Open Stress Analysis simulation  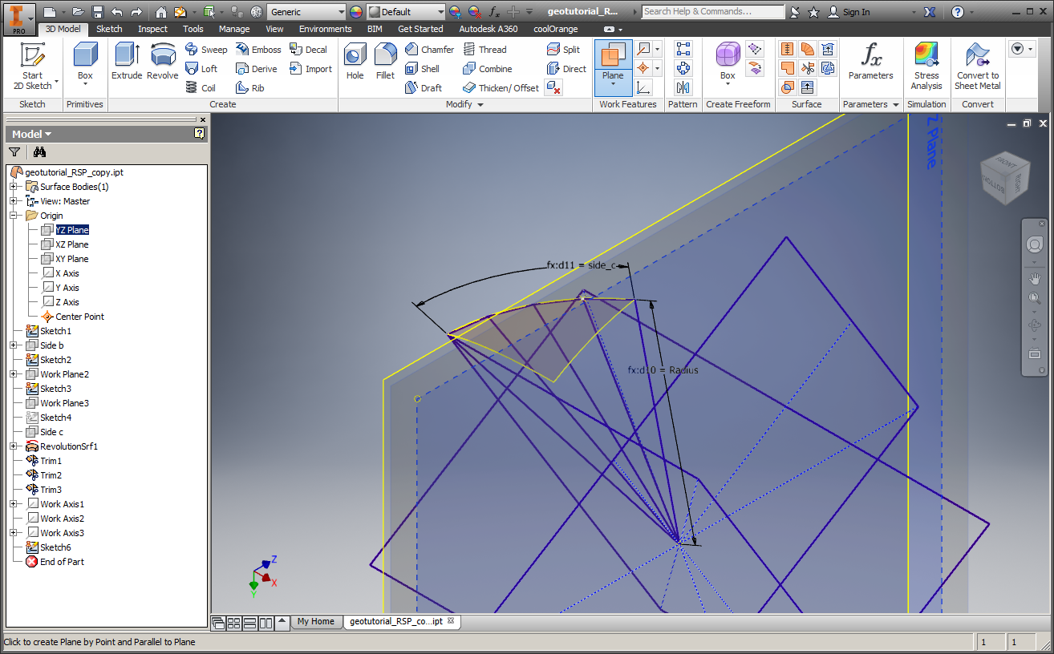pos(926,66)
